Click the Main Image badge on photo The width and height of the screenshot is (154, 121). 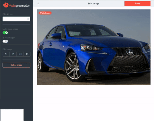[45, 13]
